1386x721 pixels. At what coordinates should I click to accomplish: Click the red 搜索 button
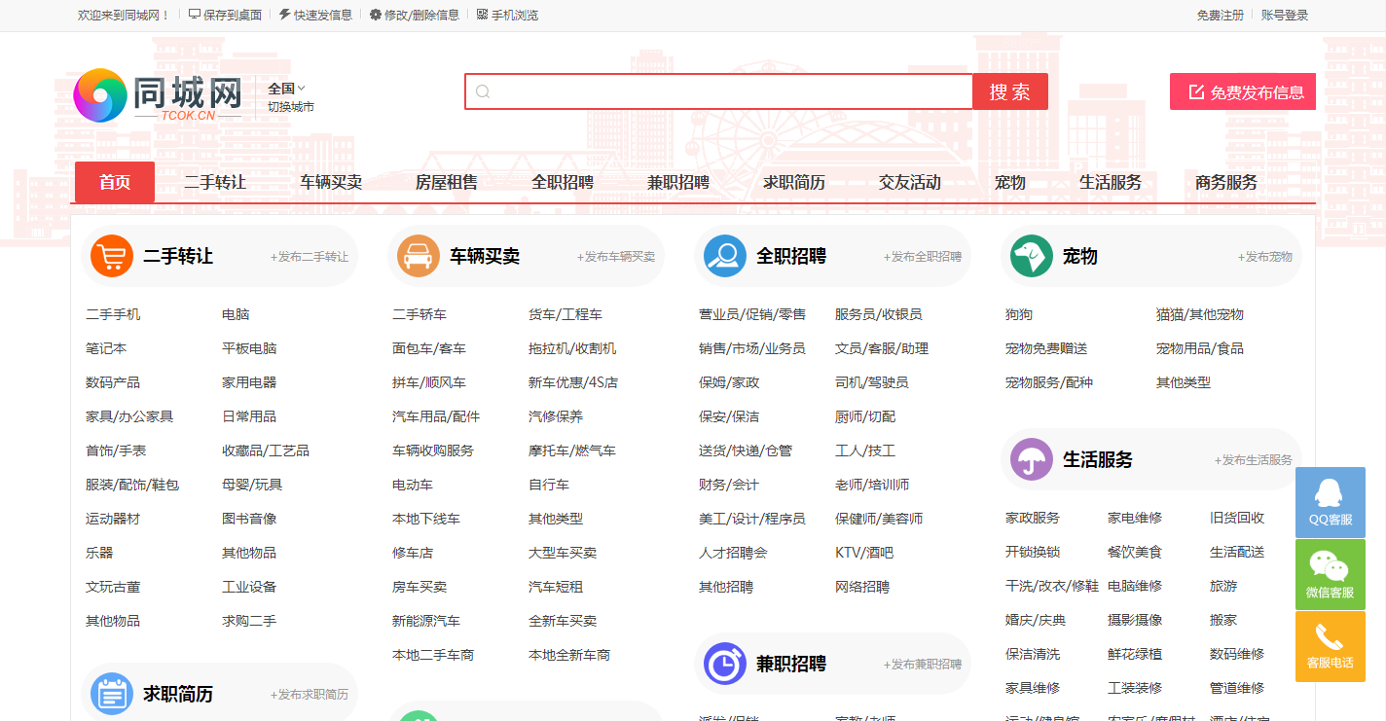[1010, 91]
